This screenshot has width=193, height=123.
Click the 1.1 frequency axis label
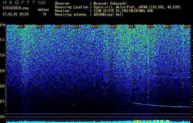(2, 40)
